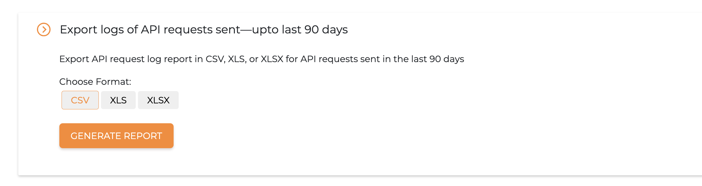The height and width of the screenshot is (186, 702).
Task: Click the word 'XLSX' in the description text
Action: coord(272,59)
